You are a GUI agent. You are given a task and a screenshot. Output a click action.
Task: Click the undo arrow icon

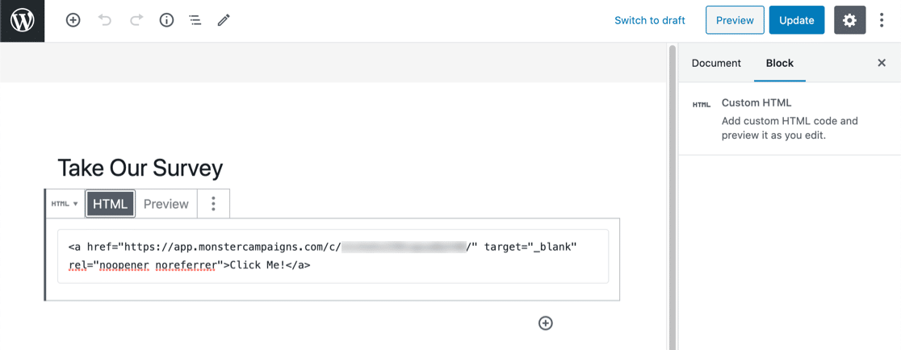(x=105, y=21)
